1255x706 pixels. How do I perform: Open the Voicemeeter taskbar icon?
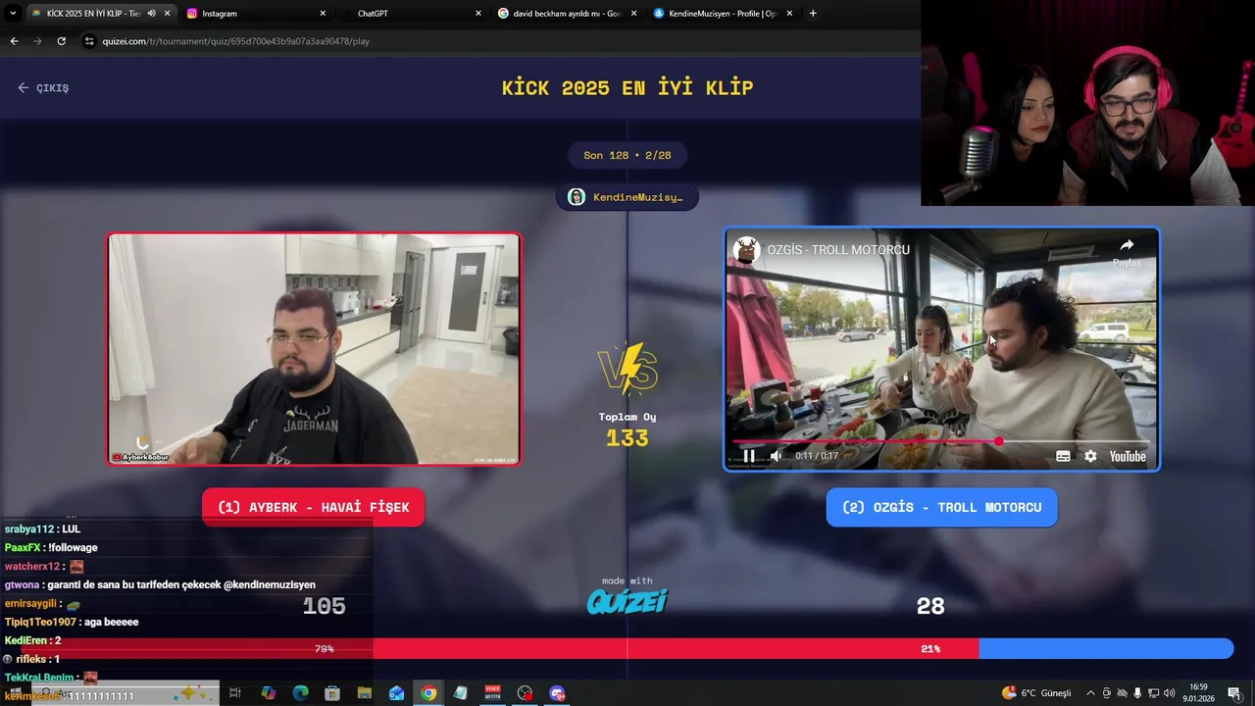(x=493, y=693)
